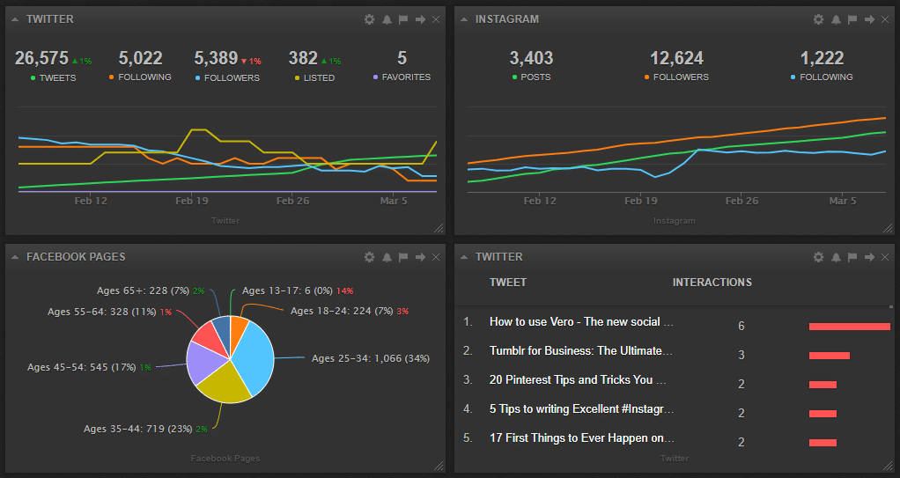The image size is (900, 478).
Task: Select the yellow Ages 35-44 pie slice
Action: tap(225, 385)
